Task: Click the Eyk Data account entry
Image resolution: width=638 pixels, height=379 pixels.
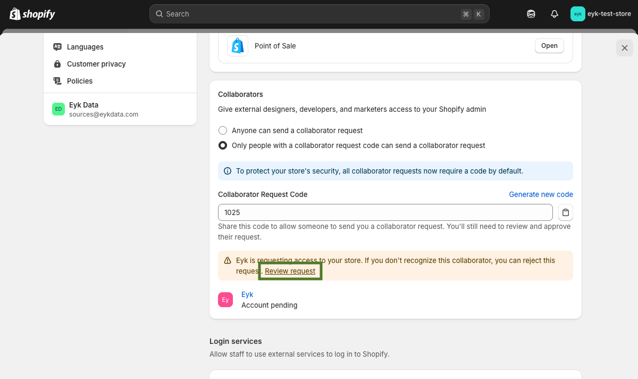Action: [x=120, y=109]
